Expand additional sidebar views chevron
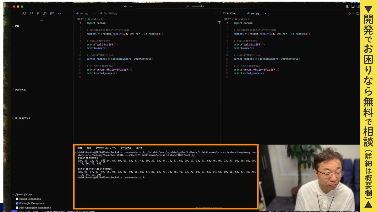Image resolution: width=377 pixels, height=212 pixels. (x=59, y=14)
